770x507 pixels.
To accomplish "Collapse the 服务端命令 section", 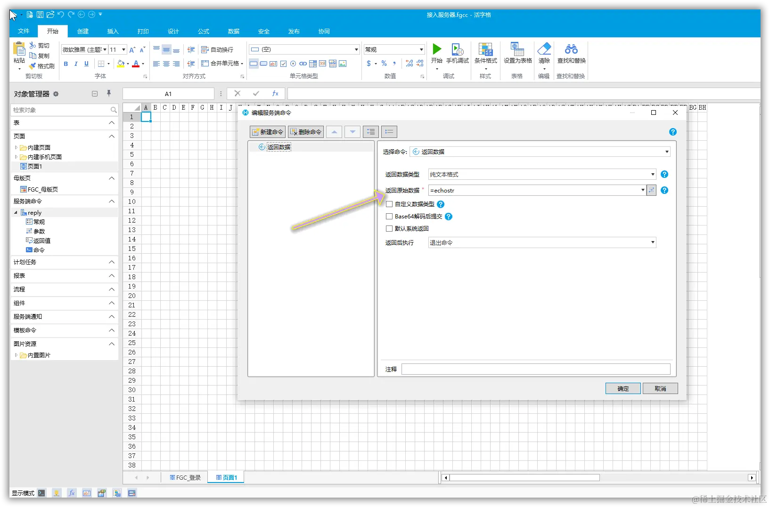I will 112,201.
